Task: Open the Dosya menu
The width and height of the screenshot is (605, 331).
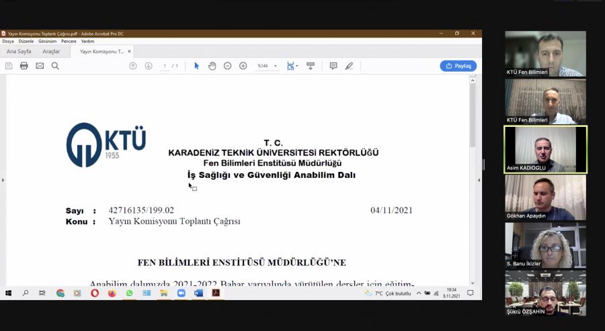Action: click(x=8, y=41)
